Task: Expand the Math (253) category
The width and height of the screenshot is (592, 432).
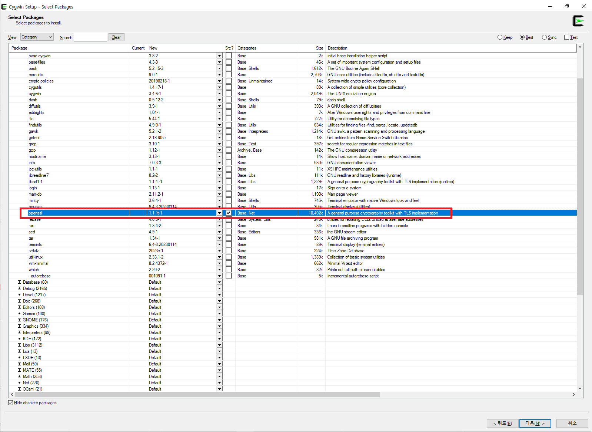Action: (x=20, y=377)
